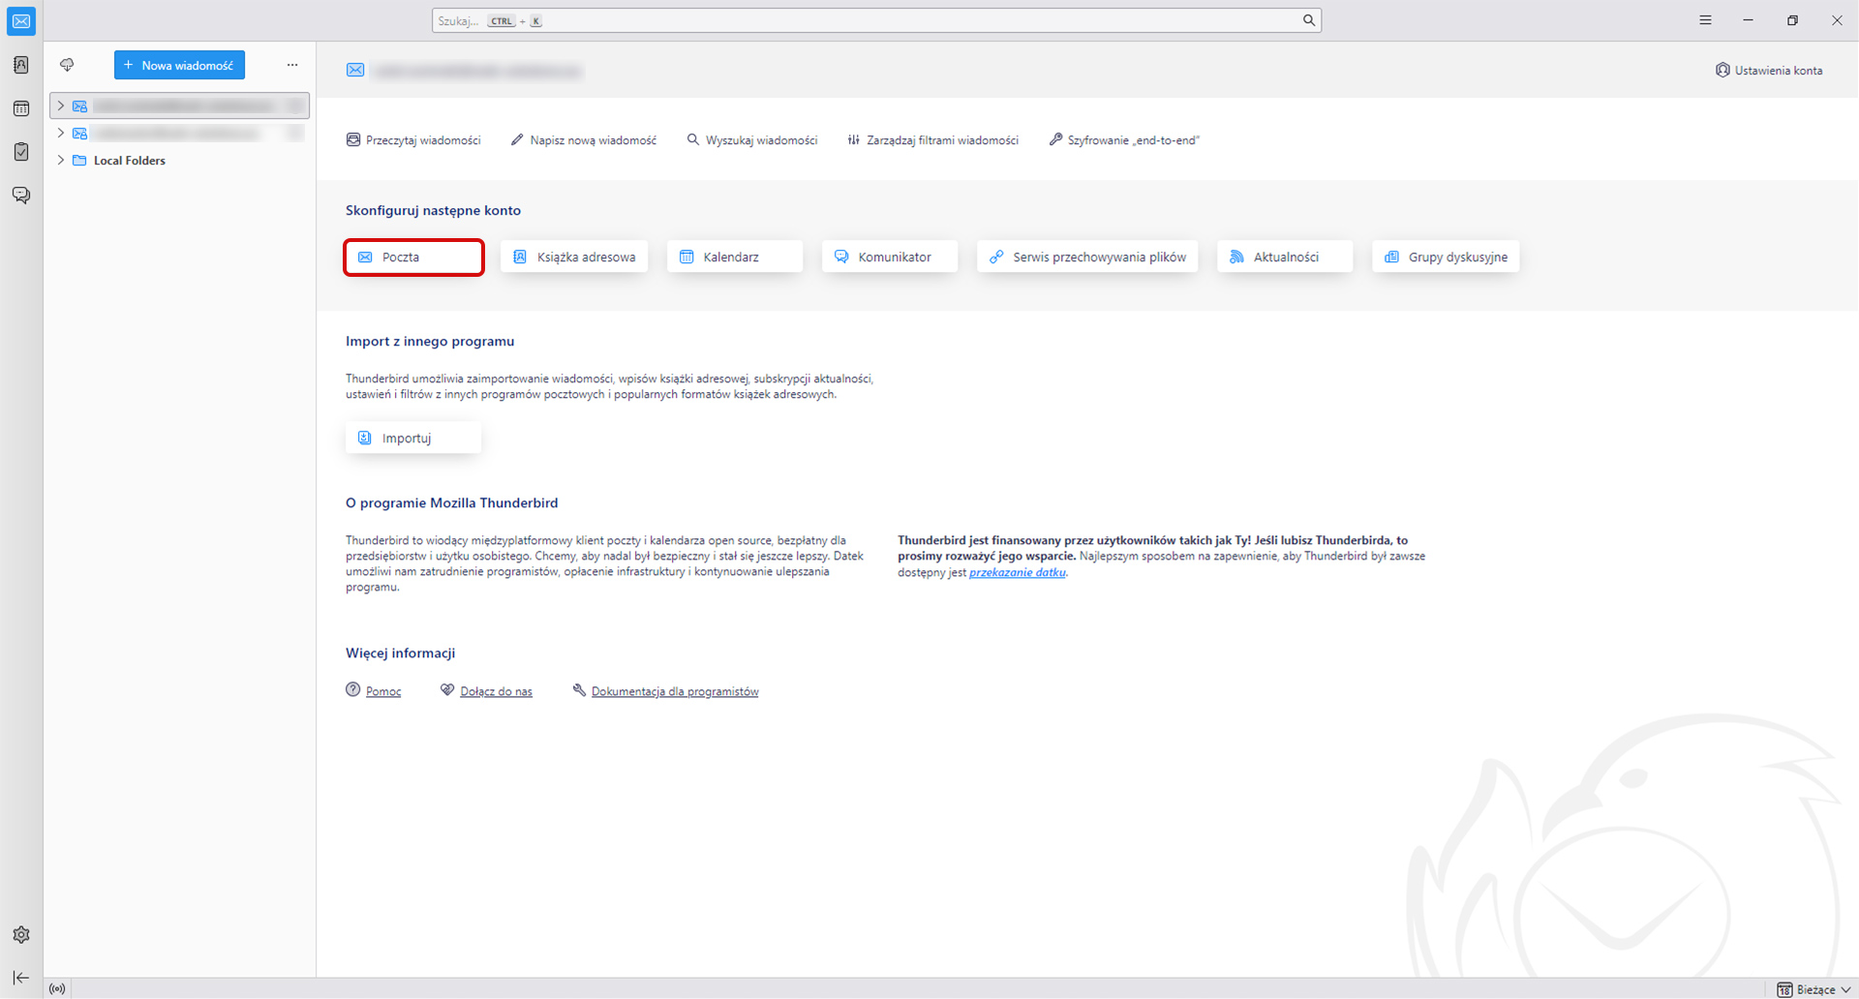Open the przekazanie datku donation link
Image resolution: width=1859 pixels, height=999 pixels.
click(1017, 572)
